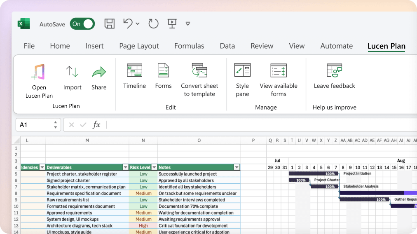
Task: Open the Deliverables filter dropdown
Action: tap(126, 167)
